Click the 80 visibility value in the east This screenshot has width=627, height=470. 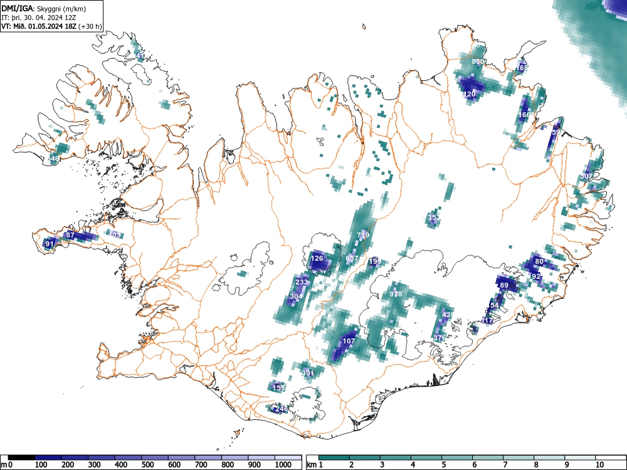click(539, 261)
